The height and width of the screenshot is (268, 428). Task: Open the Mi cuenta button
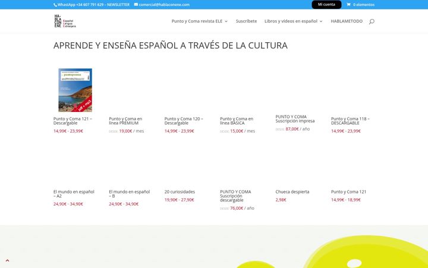[x=326, y=5]
